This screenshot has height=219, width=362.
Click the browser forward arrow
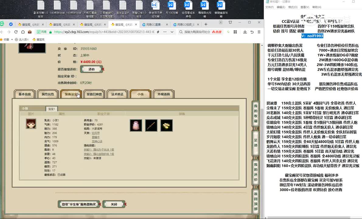[x=9, y=32]
